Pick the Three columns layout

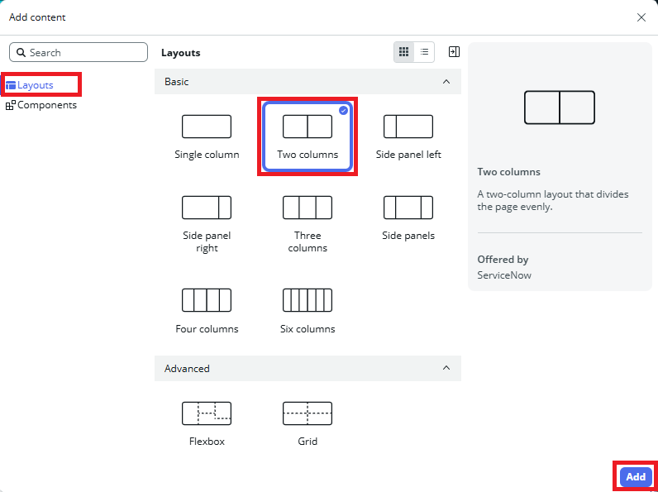308,208
